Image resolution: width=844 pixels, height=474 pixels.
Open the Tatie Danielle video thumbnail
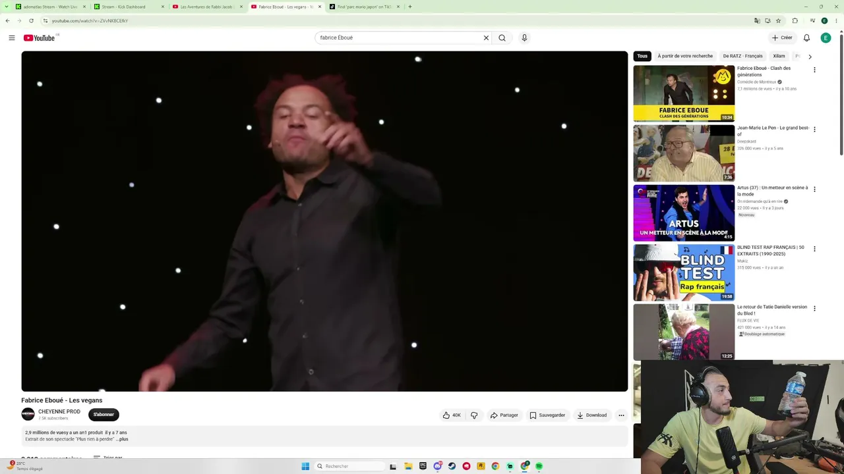click(684, 332)
